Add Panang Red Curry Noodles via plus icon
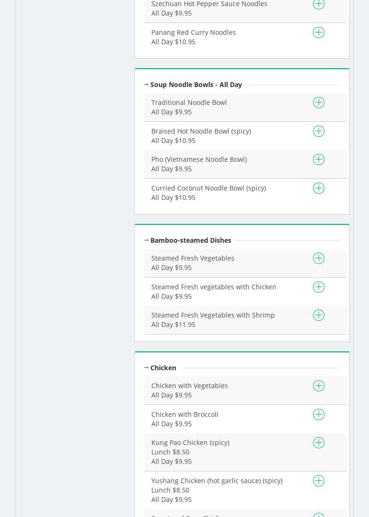Viewport: 369px width, 517px height. coord(319,32)
